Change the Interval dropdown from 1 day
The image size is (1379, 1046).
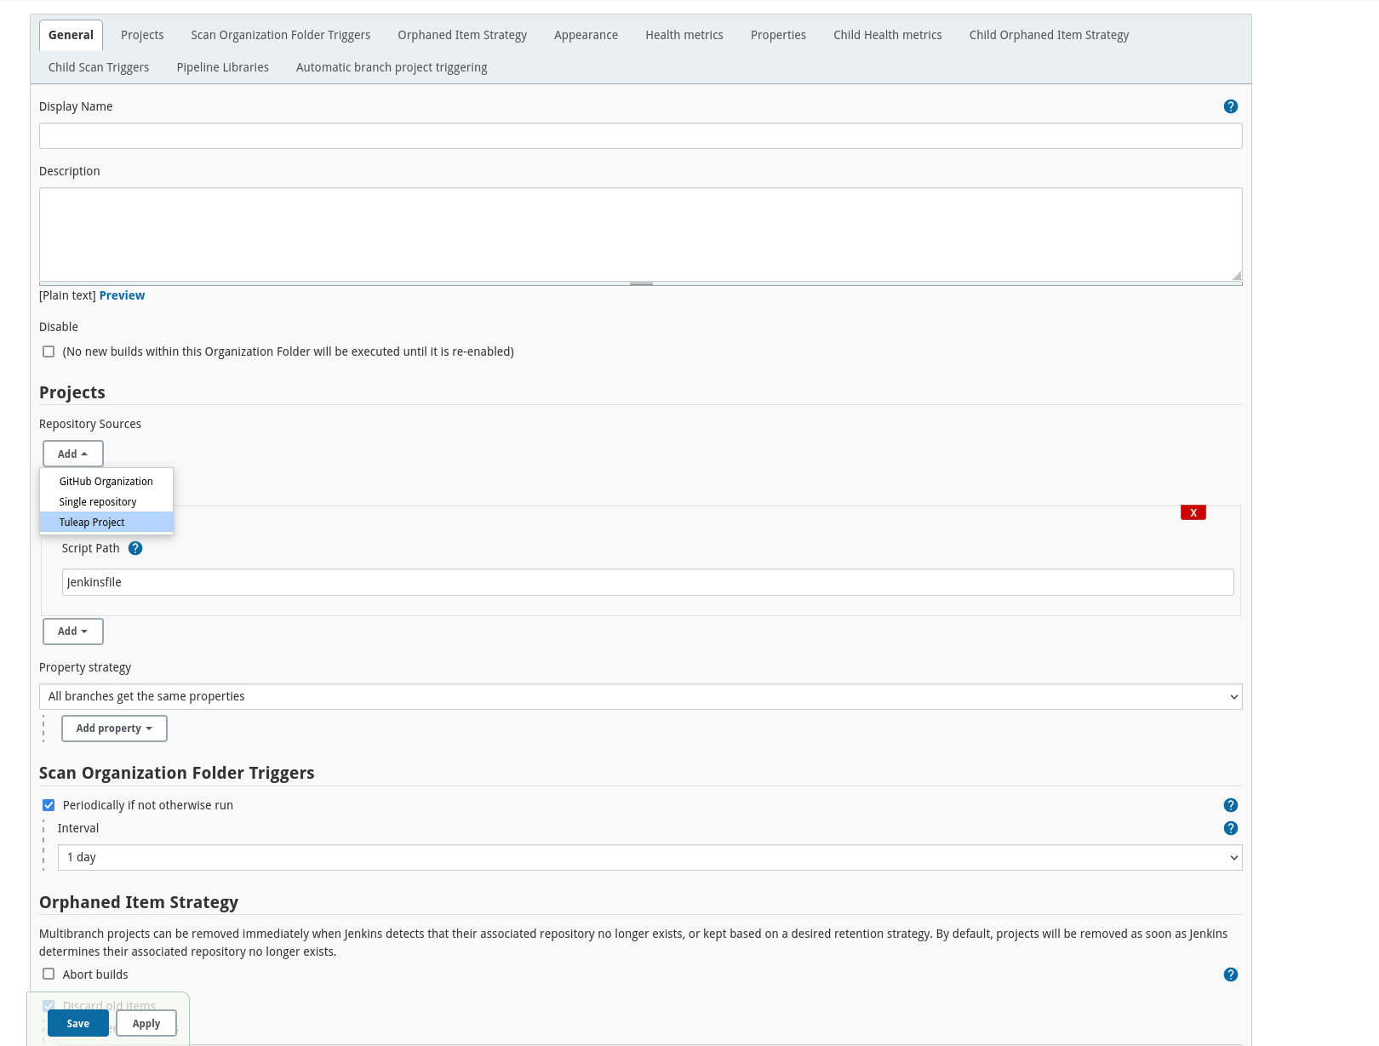[x=649, y=857]
